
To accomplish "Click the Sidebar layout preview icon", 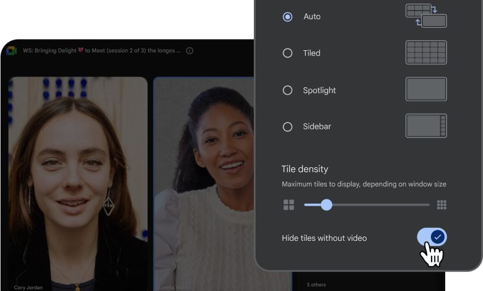I will [x=426, y=126].
